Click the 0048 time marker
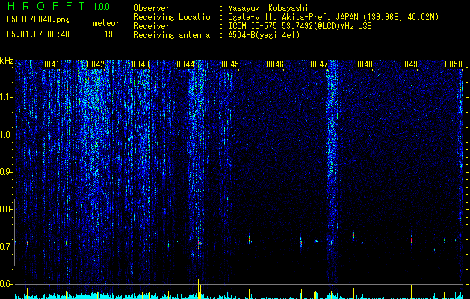Screen dimensions: 470x299 (x=364, y=64)
